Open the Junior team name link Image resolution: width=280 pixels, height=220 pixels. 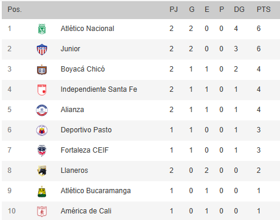pyautogui.click(x=71, y=49)
